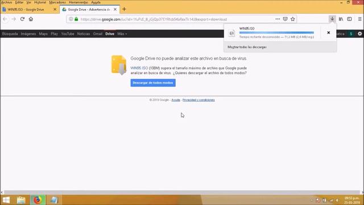
Task: Open the Library icon in toolbar
Action: (x=341, y=19)
